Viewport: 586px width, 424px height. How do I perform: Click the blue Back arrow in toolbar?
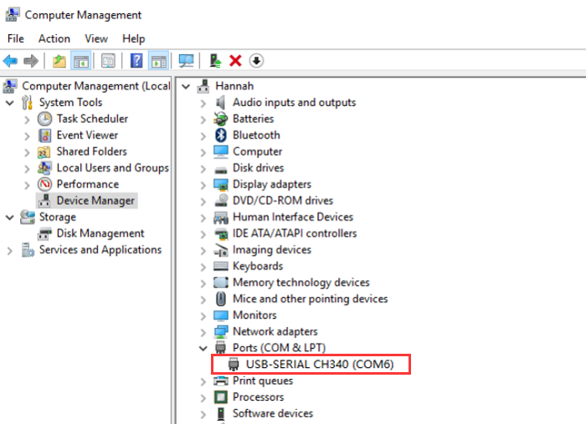pyautogui.click(x=11, y=61)
